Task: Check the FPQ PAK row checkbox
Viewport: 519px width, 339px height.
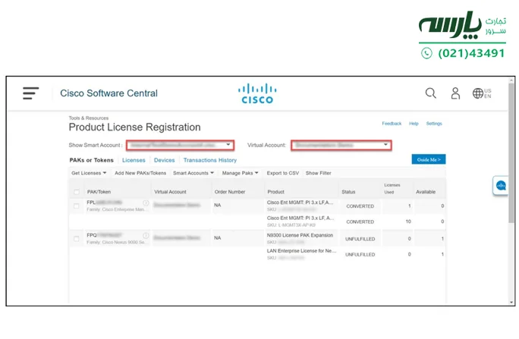Action: point(77,238)
